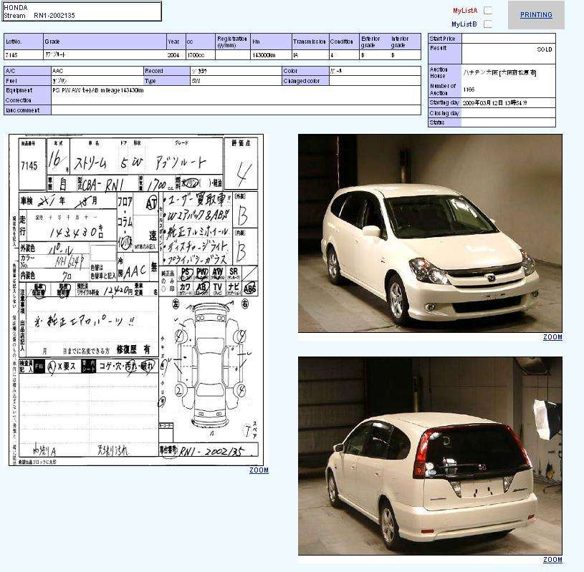Check the MyListB checkbox
Viewport: 584px width, 572px height.
[487, 24]
